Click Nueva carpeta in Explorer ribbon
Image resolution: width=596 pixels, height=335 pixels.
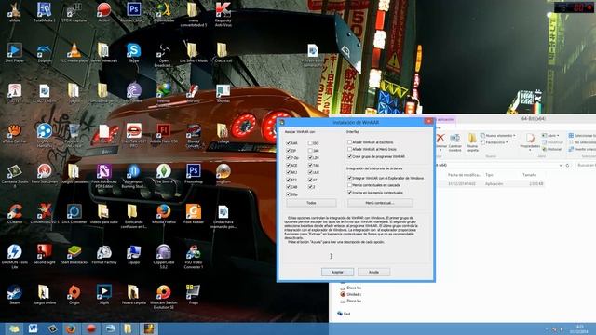pos(472,141)
